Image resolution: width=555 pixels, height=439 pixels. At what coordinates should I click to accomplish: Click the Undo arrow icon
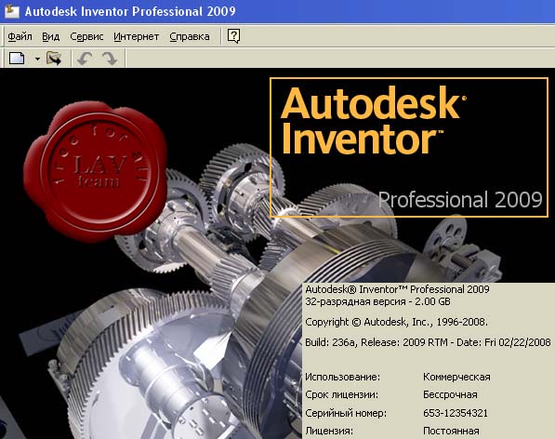[x=85, y=59]
